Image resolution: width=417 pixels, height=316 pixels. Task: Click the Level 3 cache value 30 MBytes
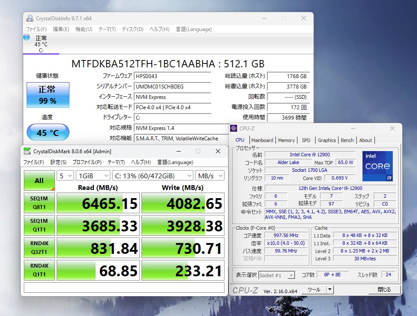[365, 259]
